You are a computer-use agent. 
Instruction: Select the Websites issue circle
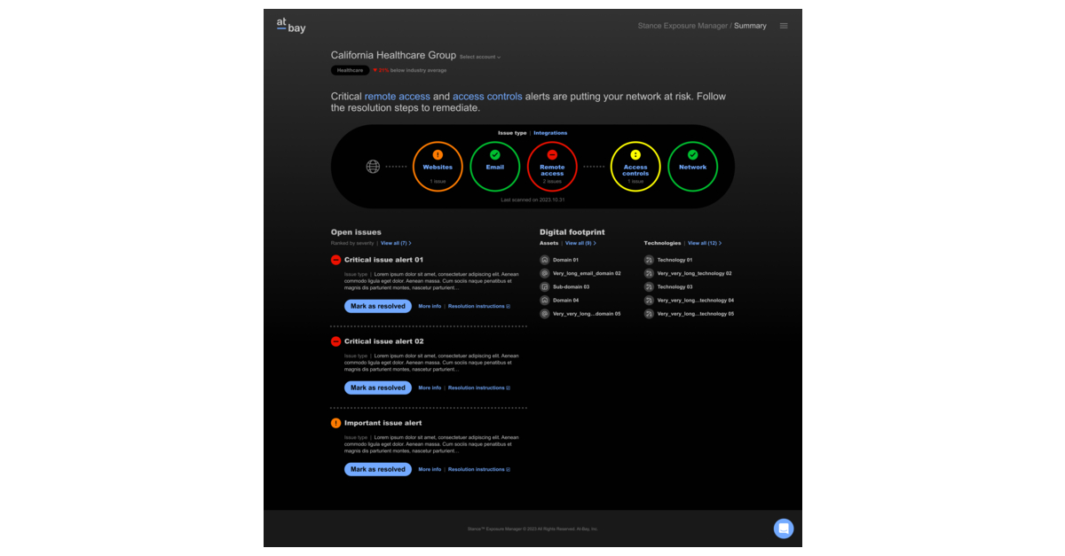click(438, 167)
